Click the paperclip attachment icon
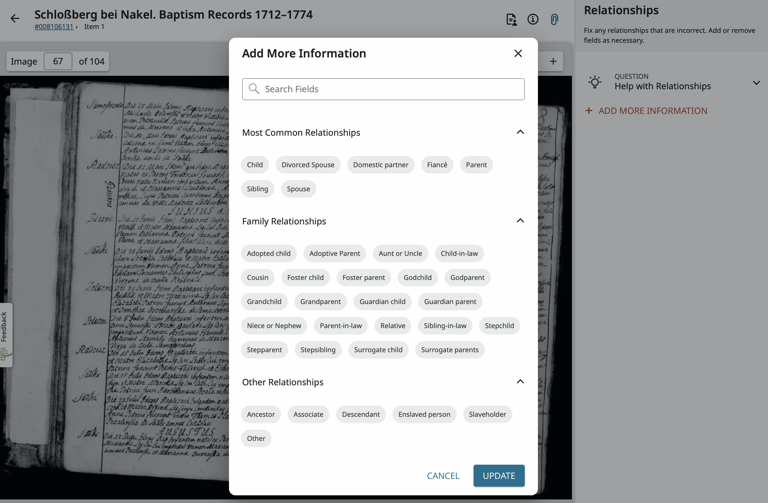 click(x=554, y=19)
